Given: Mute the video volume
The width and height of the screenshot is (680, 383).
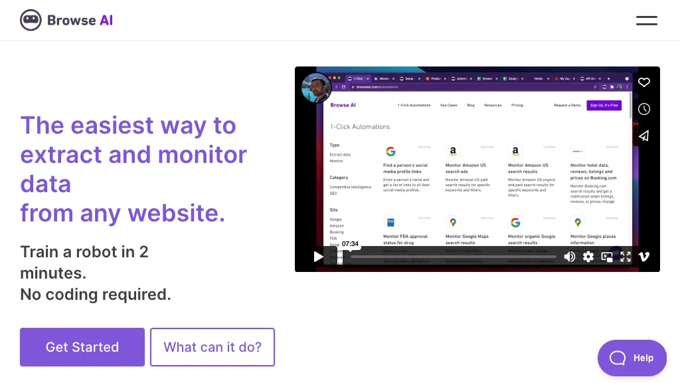Looking at the screenshot, I should click(570, 257).
